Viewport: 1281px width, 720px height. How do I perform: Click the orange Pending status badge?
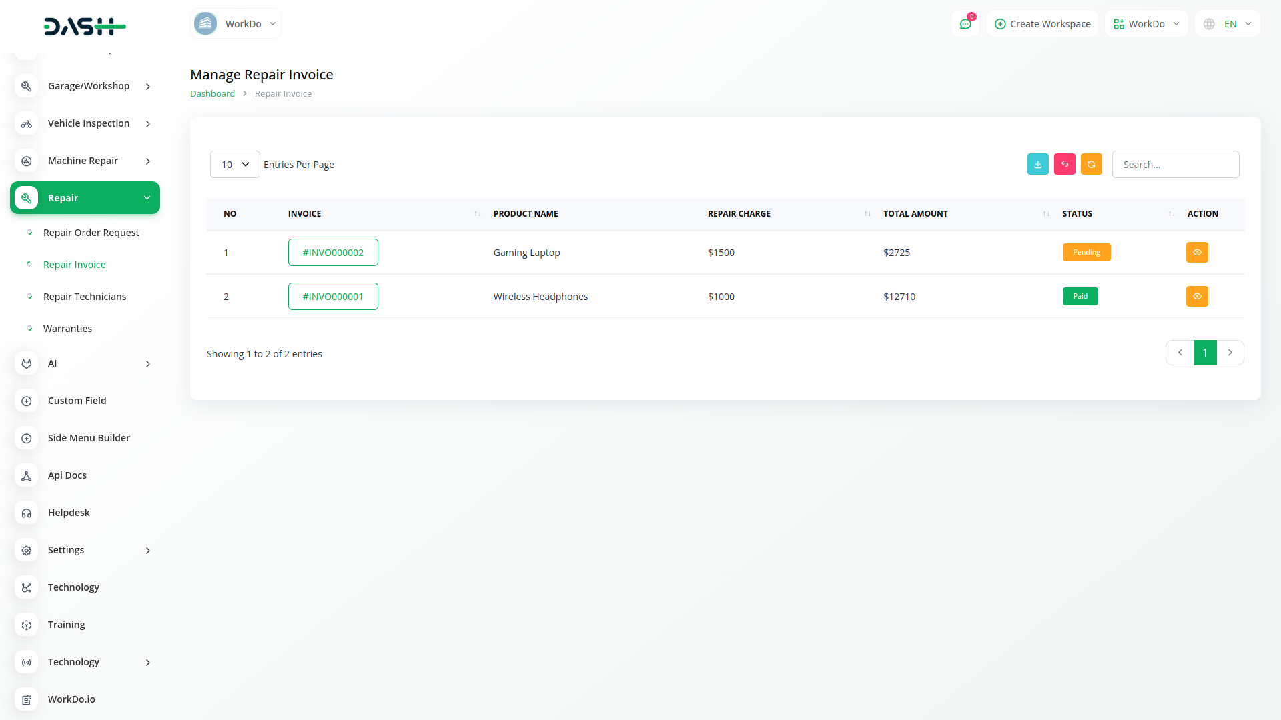[x=1086, y=253]
